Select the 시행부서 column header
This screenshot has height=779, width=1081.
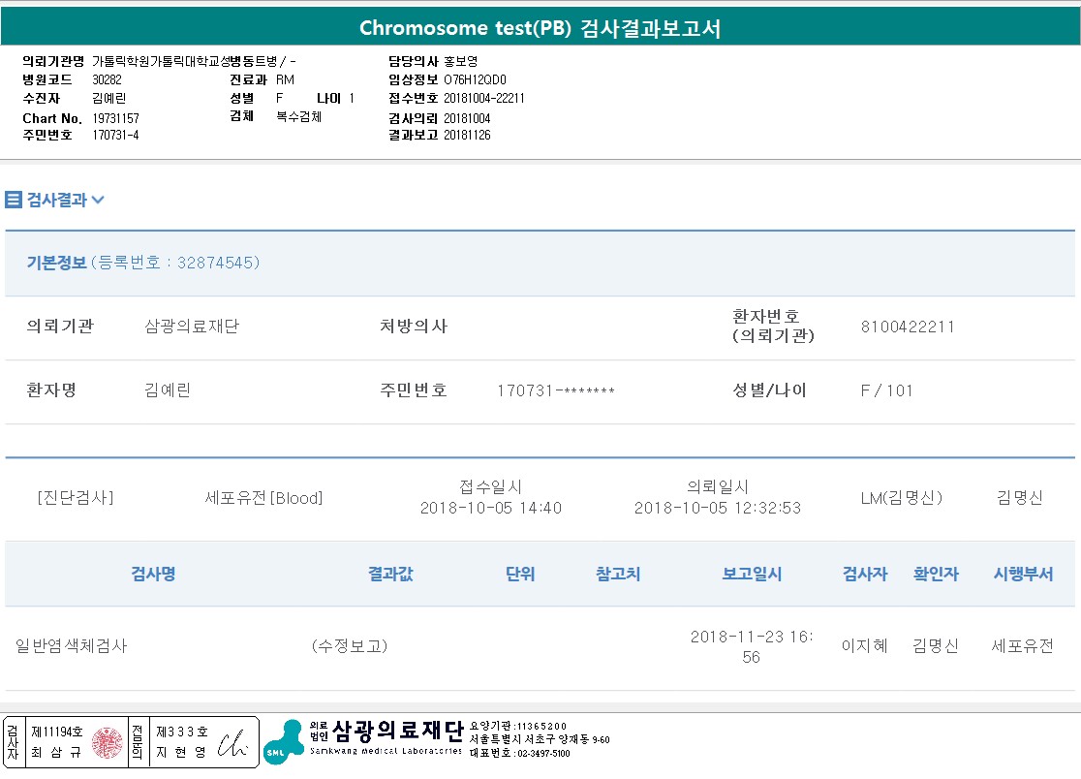point(1023,574)
